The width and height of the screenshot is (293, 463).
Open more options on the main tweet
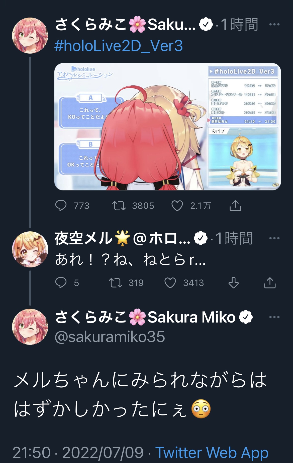pos(274,317)
